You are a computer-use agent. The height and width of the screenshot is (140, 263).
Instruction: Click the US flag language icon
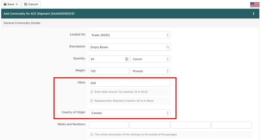[254, 4]
